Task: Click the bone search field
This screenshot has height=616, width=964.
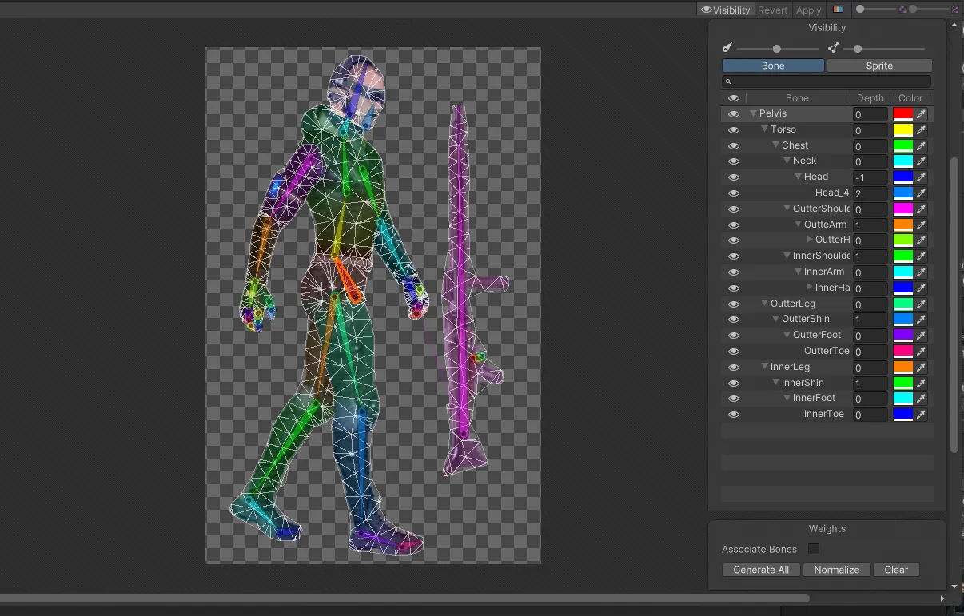Action: click(827, 81)
